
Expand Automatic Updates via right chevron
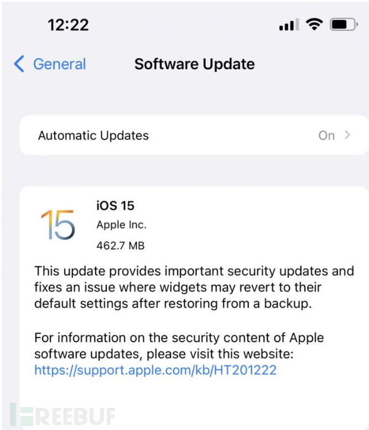click(347, 135)
